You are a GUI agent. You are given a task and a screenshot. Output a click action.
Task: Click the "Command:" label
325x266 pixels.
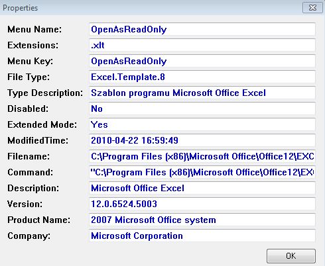(31, 172)
